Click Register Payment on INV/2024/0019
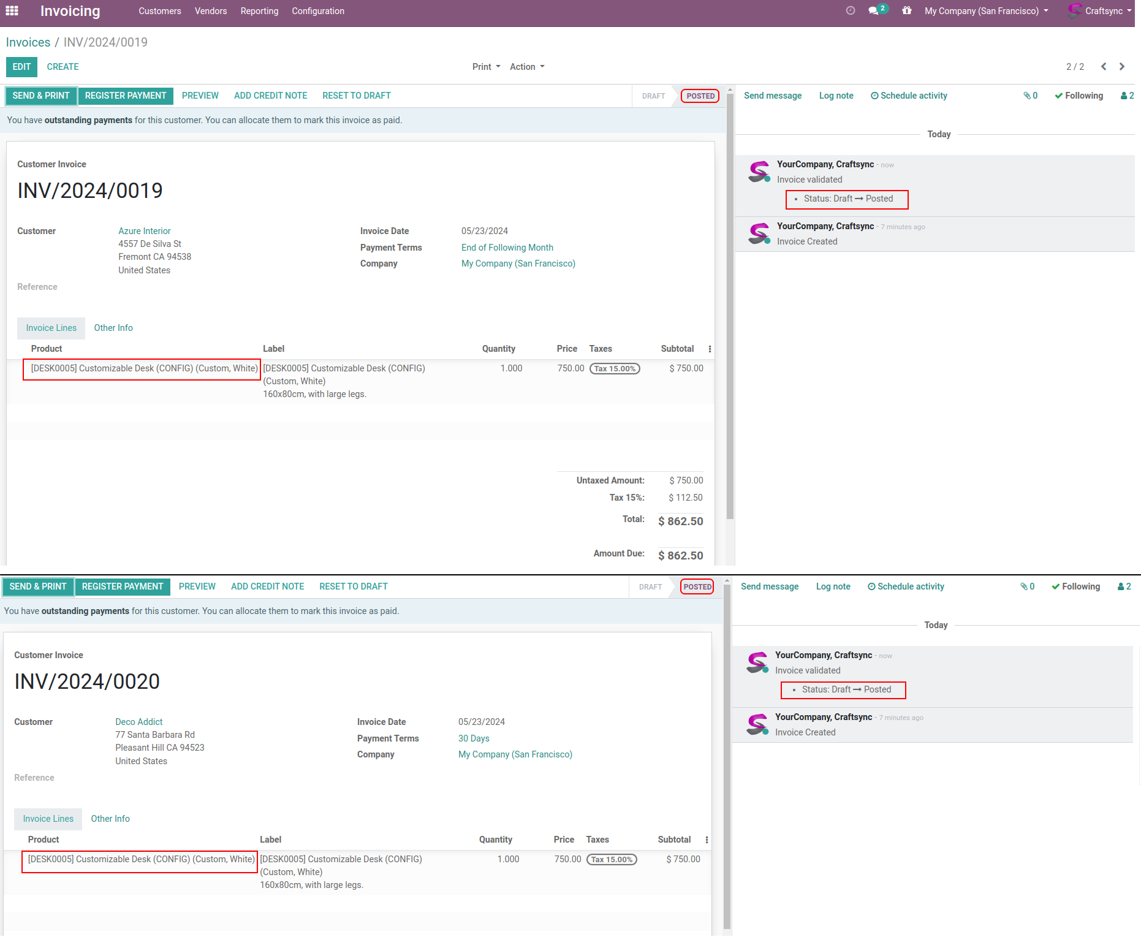Screen dimensions: 1141x937 pyautogui.click(x=126, y=96)
